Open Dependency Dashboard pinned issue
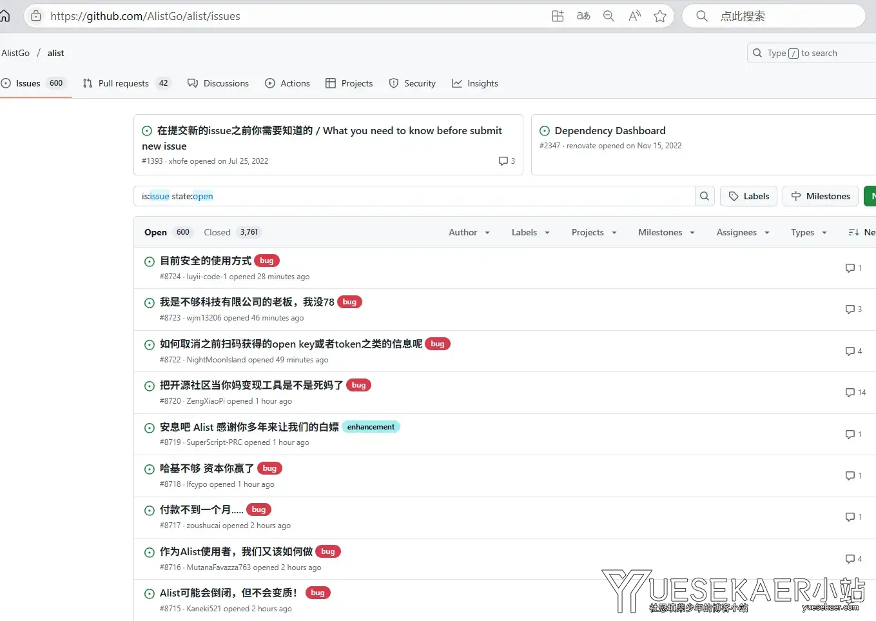This screenshot has height=621, width=876. click(x=610, y=130)
